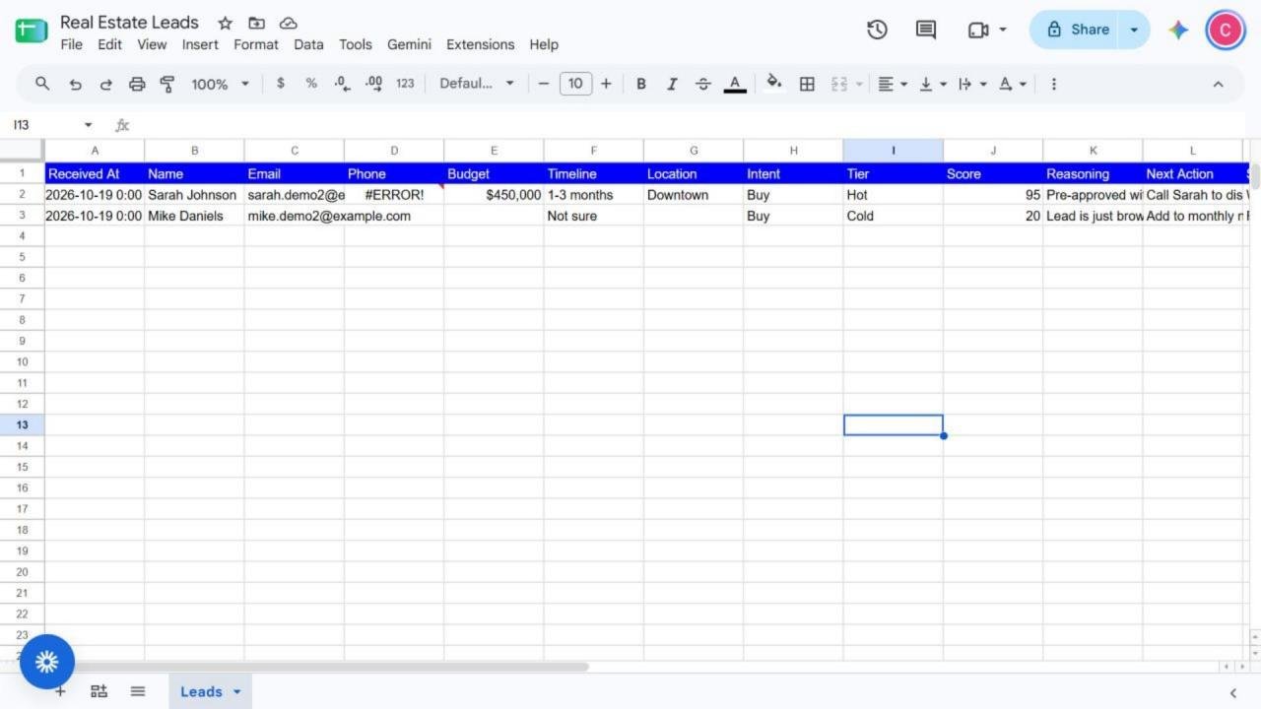Open the Data menu
The height and width of the screenshot is (709, 1261).
(x=308, y=44)
